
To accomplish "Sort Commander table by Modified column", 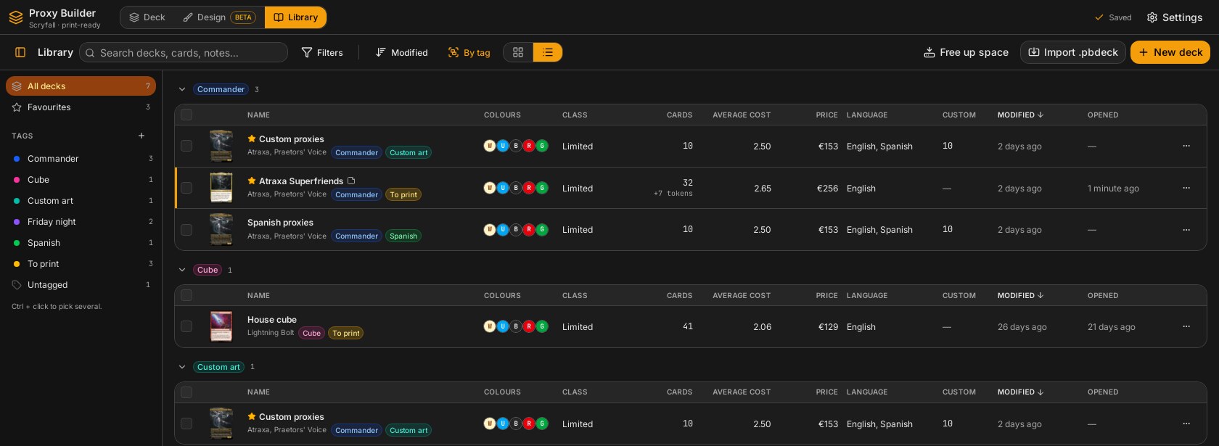I will (1020, 115).
